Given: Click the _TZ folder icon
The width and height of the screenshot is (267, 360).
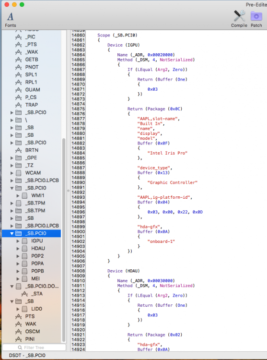Looking at the screenshot, I should 19,165.
